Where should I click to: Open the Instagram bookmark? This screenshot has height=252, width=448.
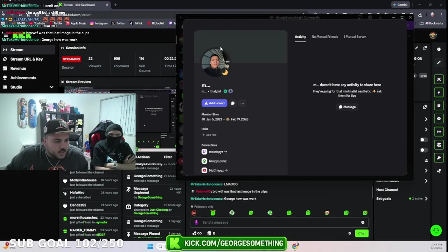[99, 23]
